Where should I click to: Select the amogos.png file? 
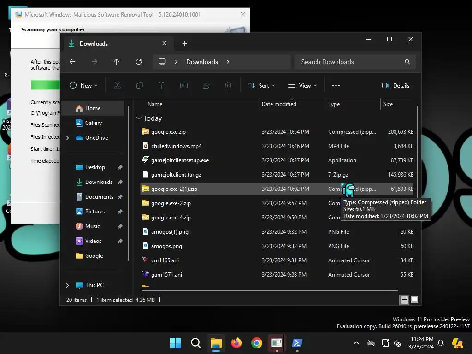pyautogui.click(x=277, y=246)
